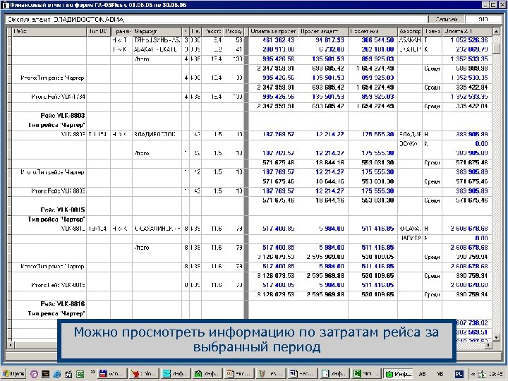The width and height of the screenshot is (508, 381).
Task: Click the value '366 544.50' in the top row
Action: tap(377, 40)
